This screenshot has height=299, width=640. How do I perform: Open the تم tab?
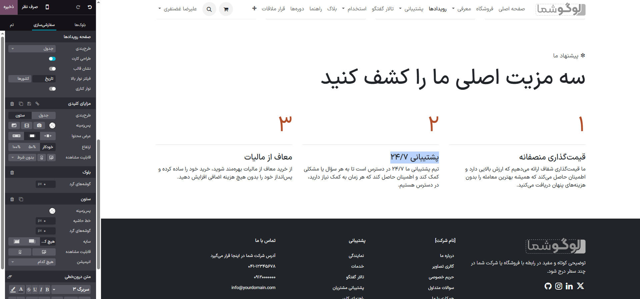tap(12, 25)
